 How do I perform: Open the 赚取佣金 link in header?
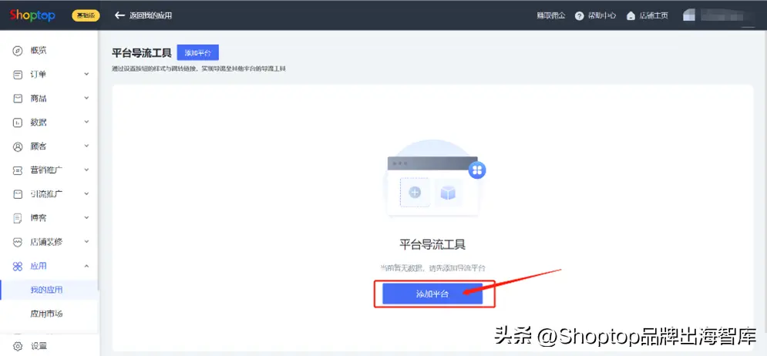[x=551, y=15]
